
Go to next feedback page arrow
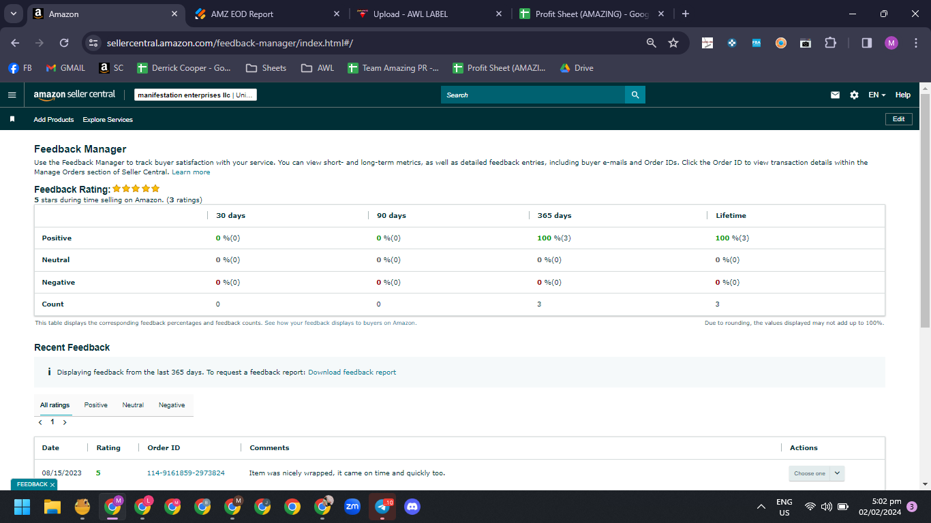[x=65, y=422]
